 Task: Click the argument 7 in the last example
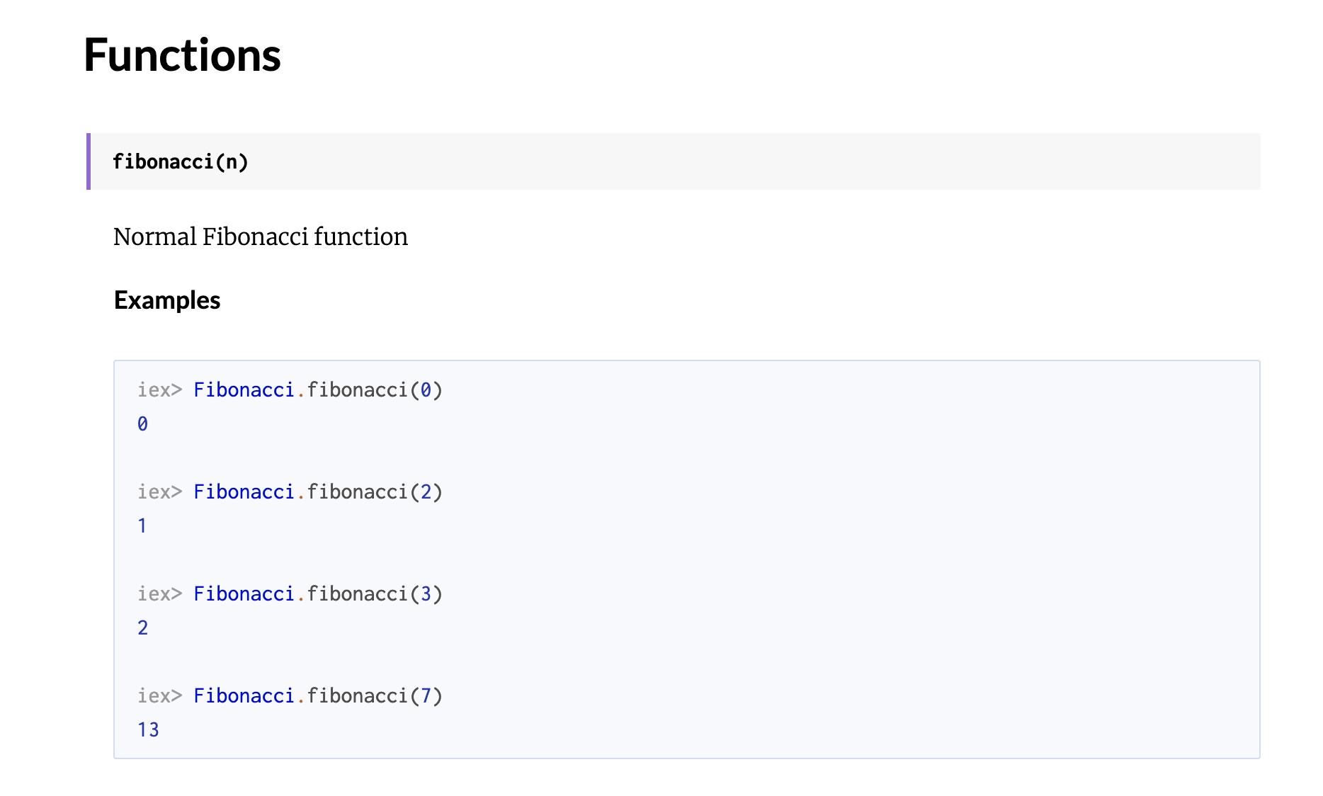pos(426,696)
